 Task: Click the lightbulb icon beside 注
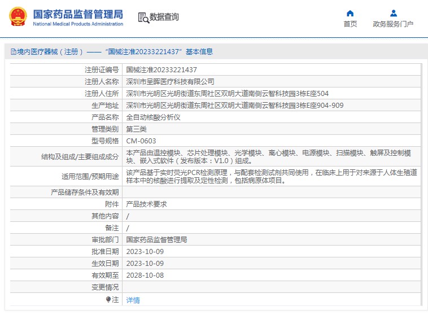(x=108, y=300)
